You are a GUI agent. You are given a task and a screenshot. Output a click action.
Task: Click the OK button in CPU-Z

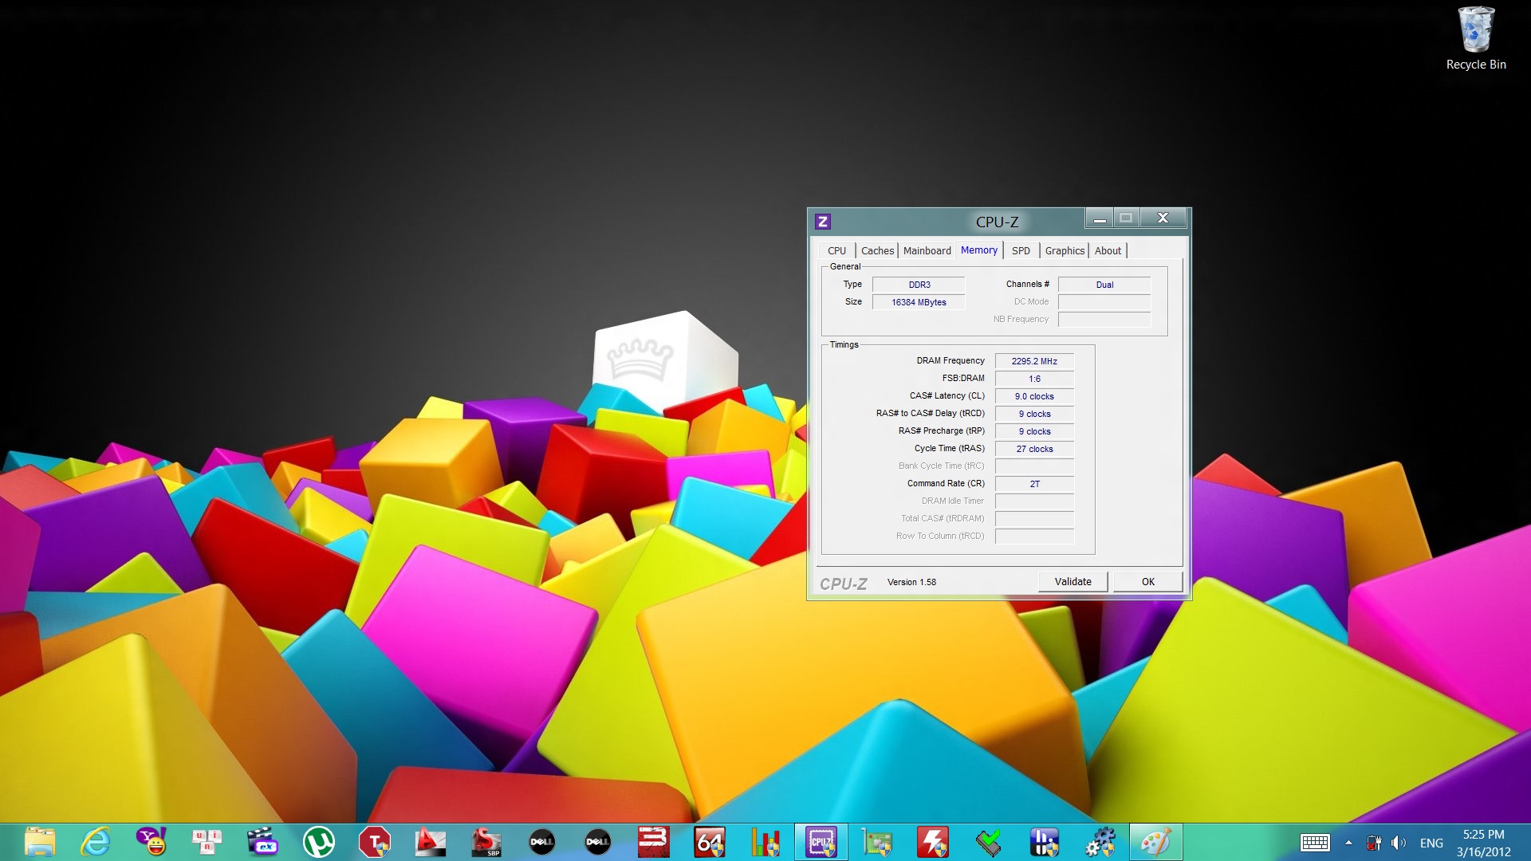(x=1147, y=581)
